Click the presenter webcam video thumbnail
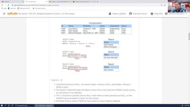Screen dimensions: 190x107 point(179,6)
